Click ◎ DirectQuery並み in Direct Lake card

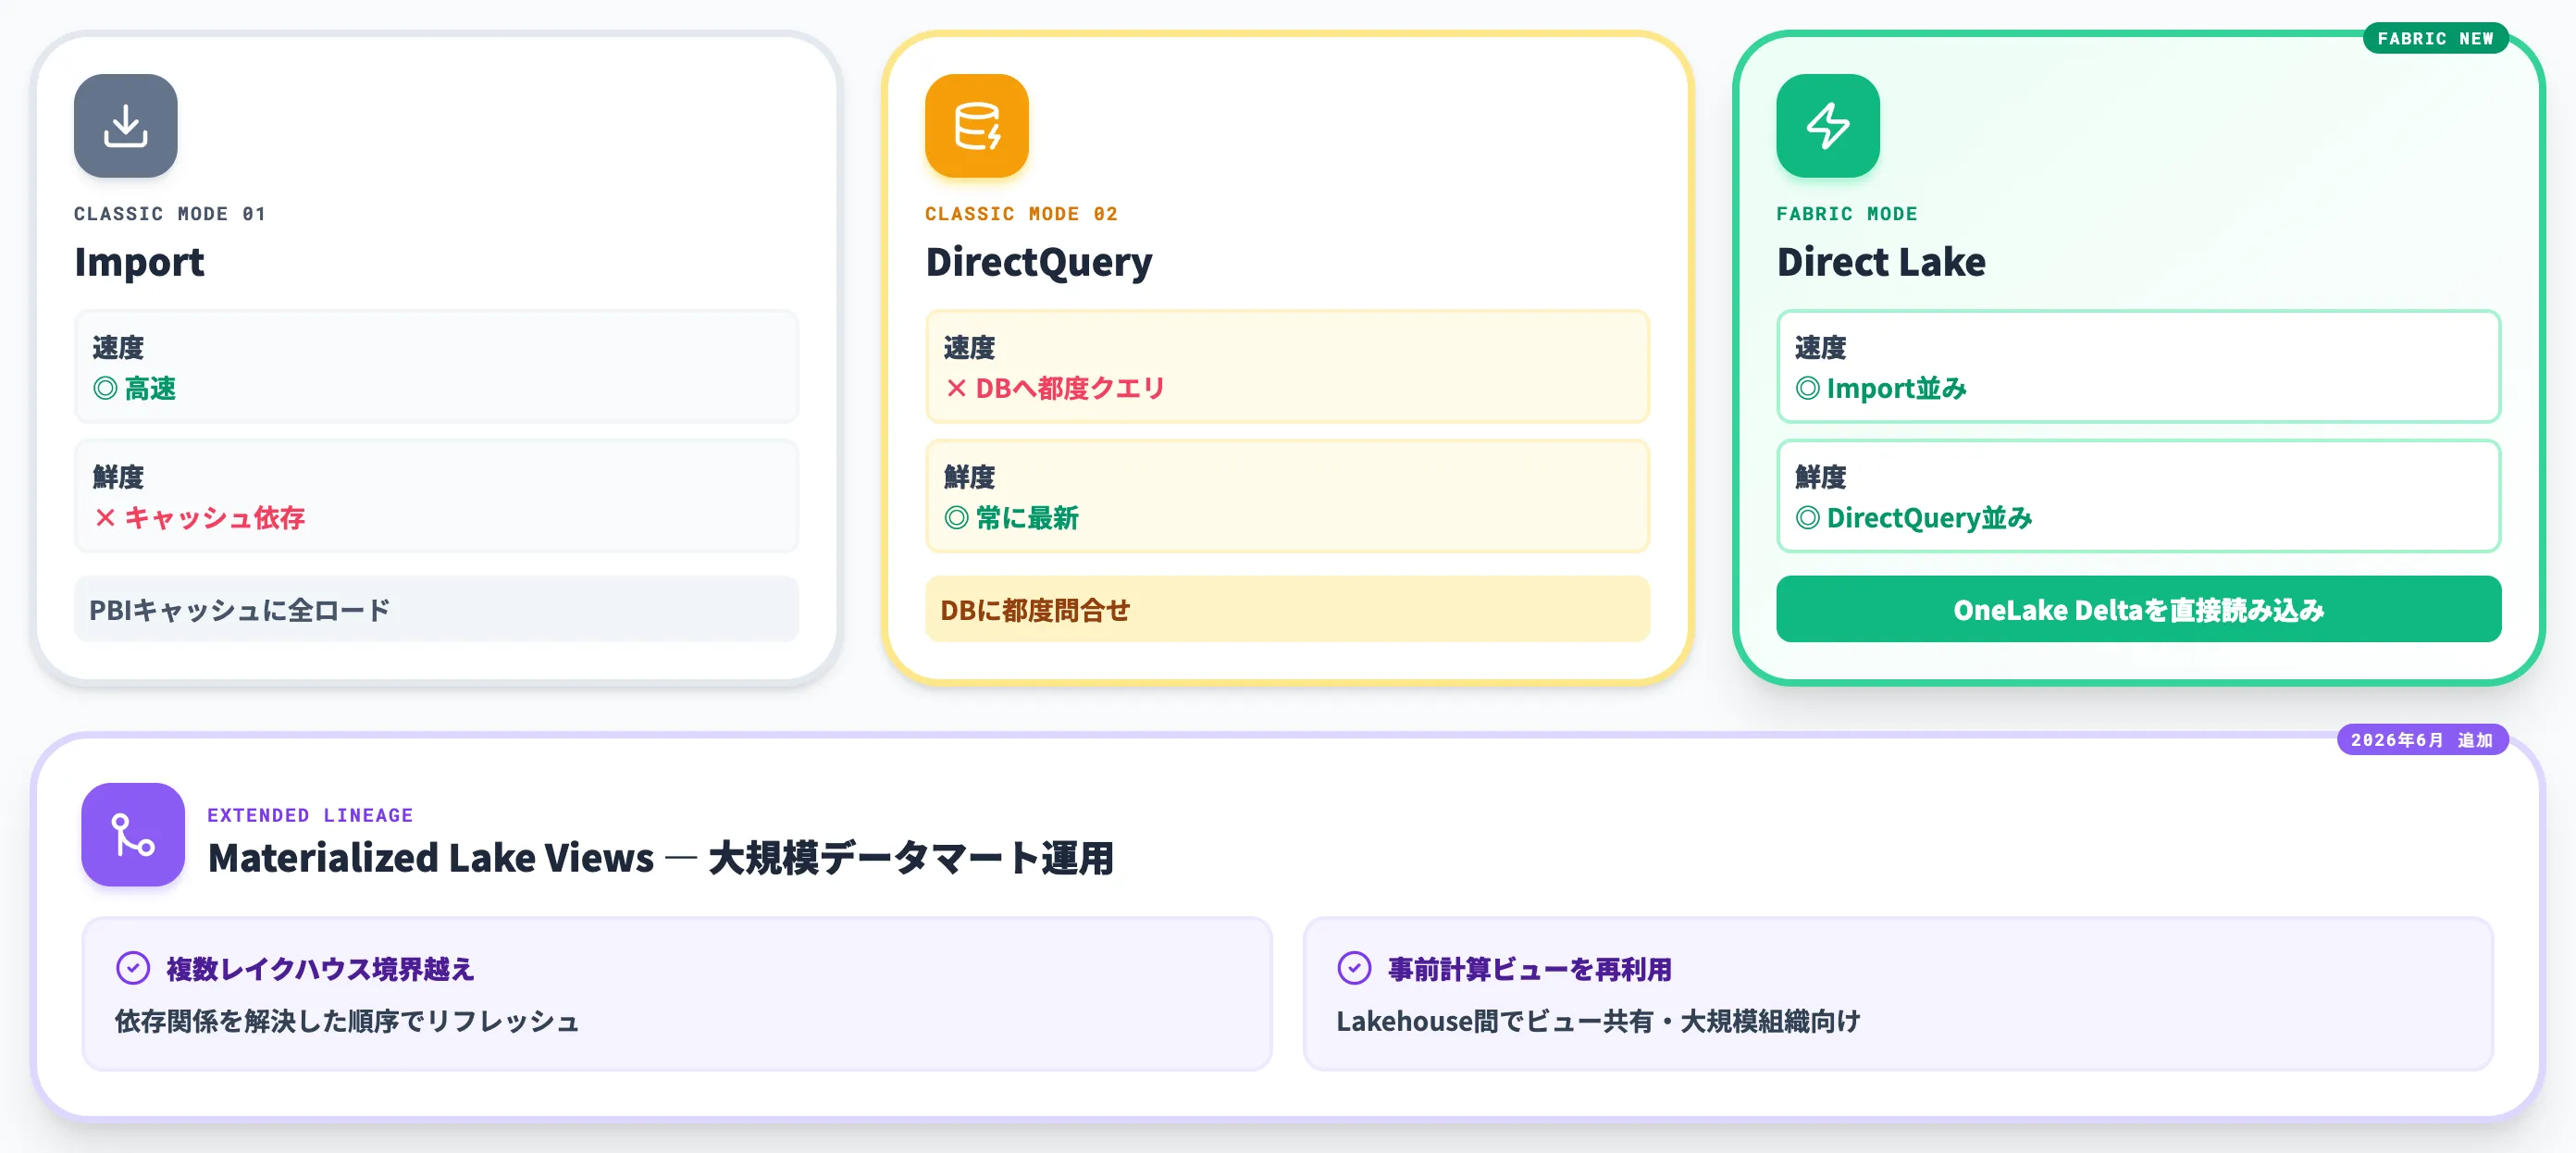(1913, 518)
